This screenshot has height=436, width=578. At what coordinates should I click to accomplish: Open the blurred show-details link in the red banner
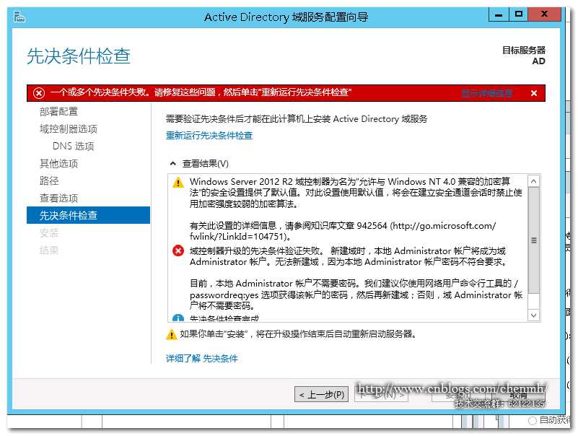(x=487, y=93)
